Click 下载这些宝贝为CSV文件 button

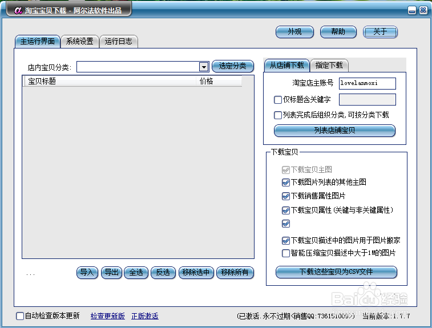pyautogui.click(x=336, y=272)
